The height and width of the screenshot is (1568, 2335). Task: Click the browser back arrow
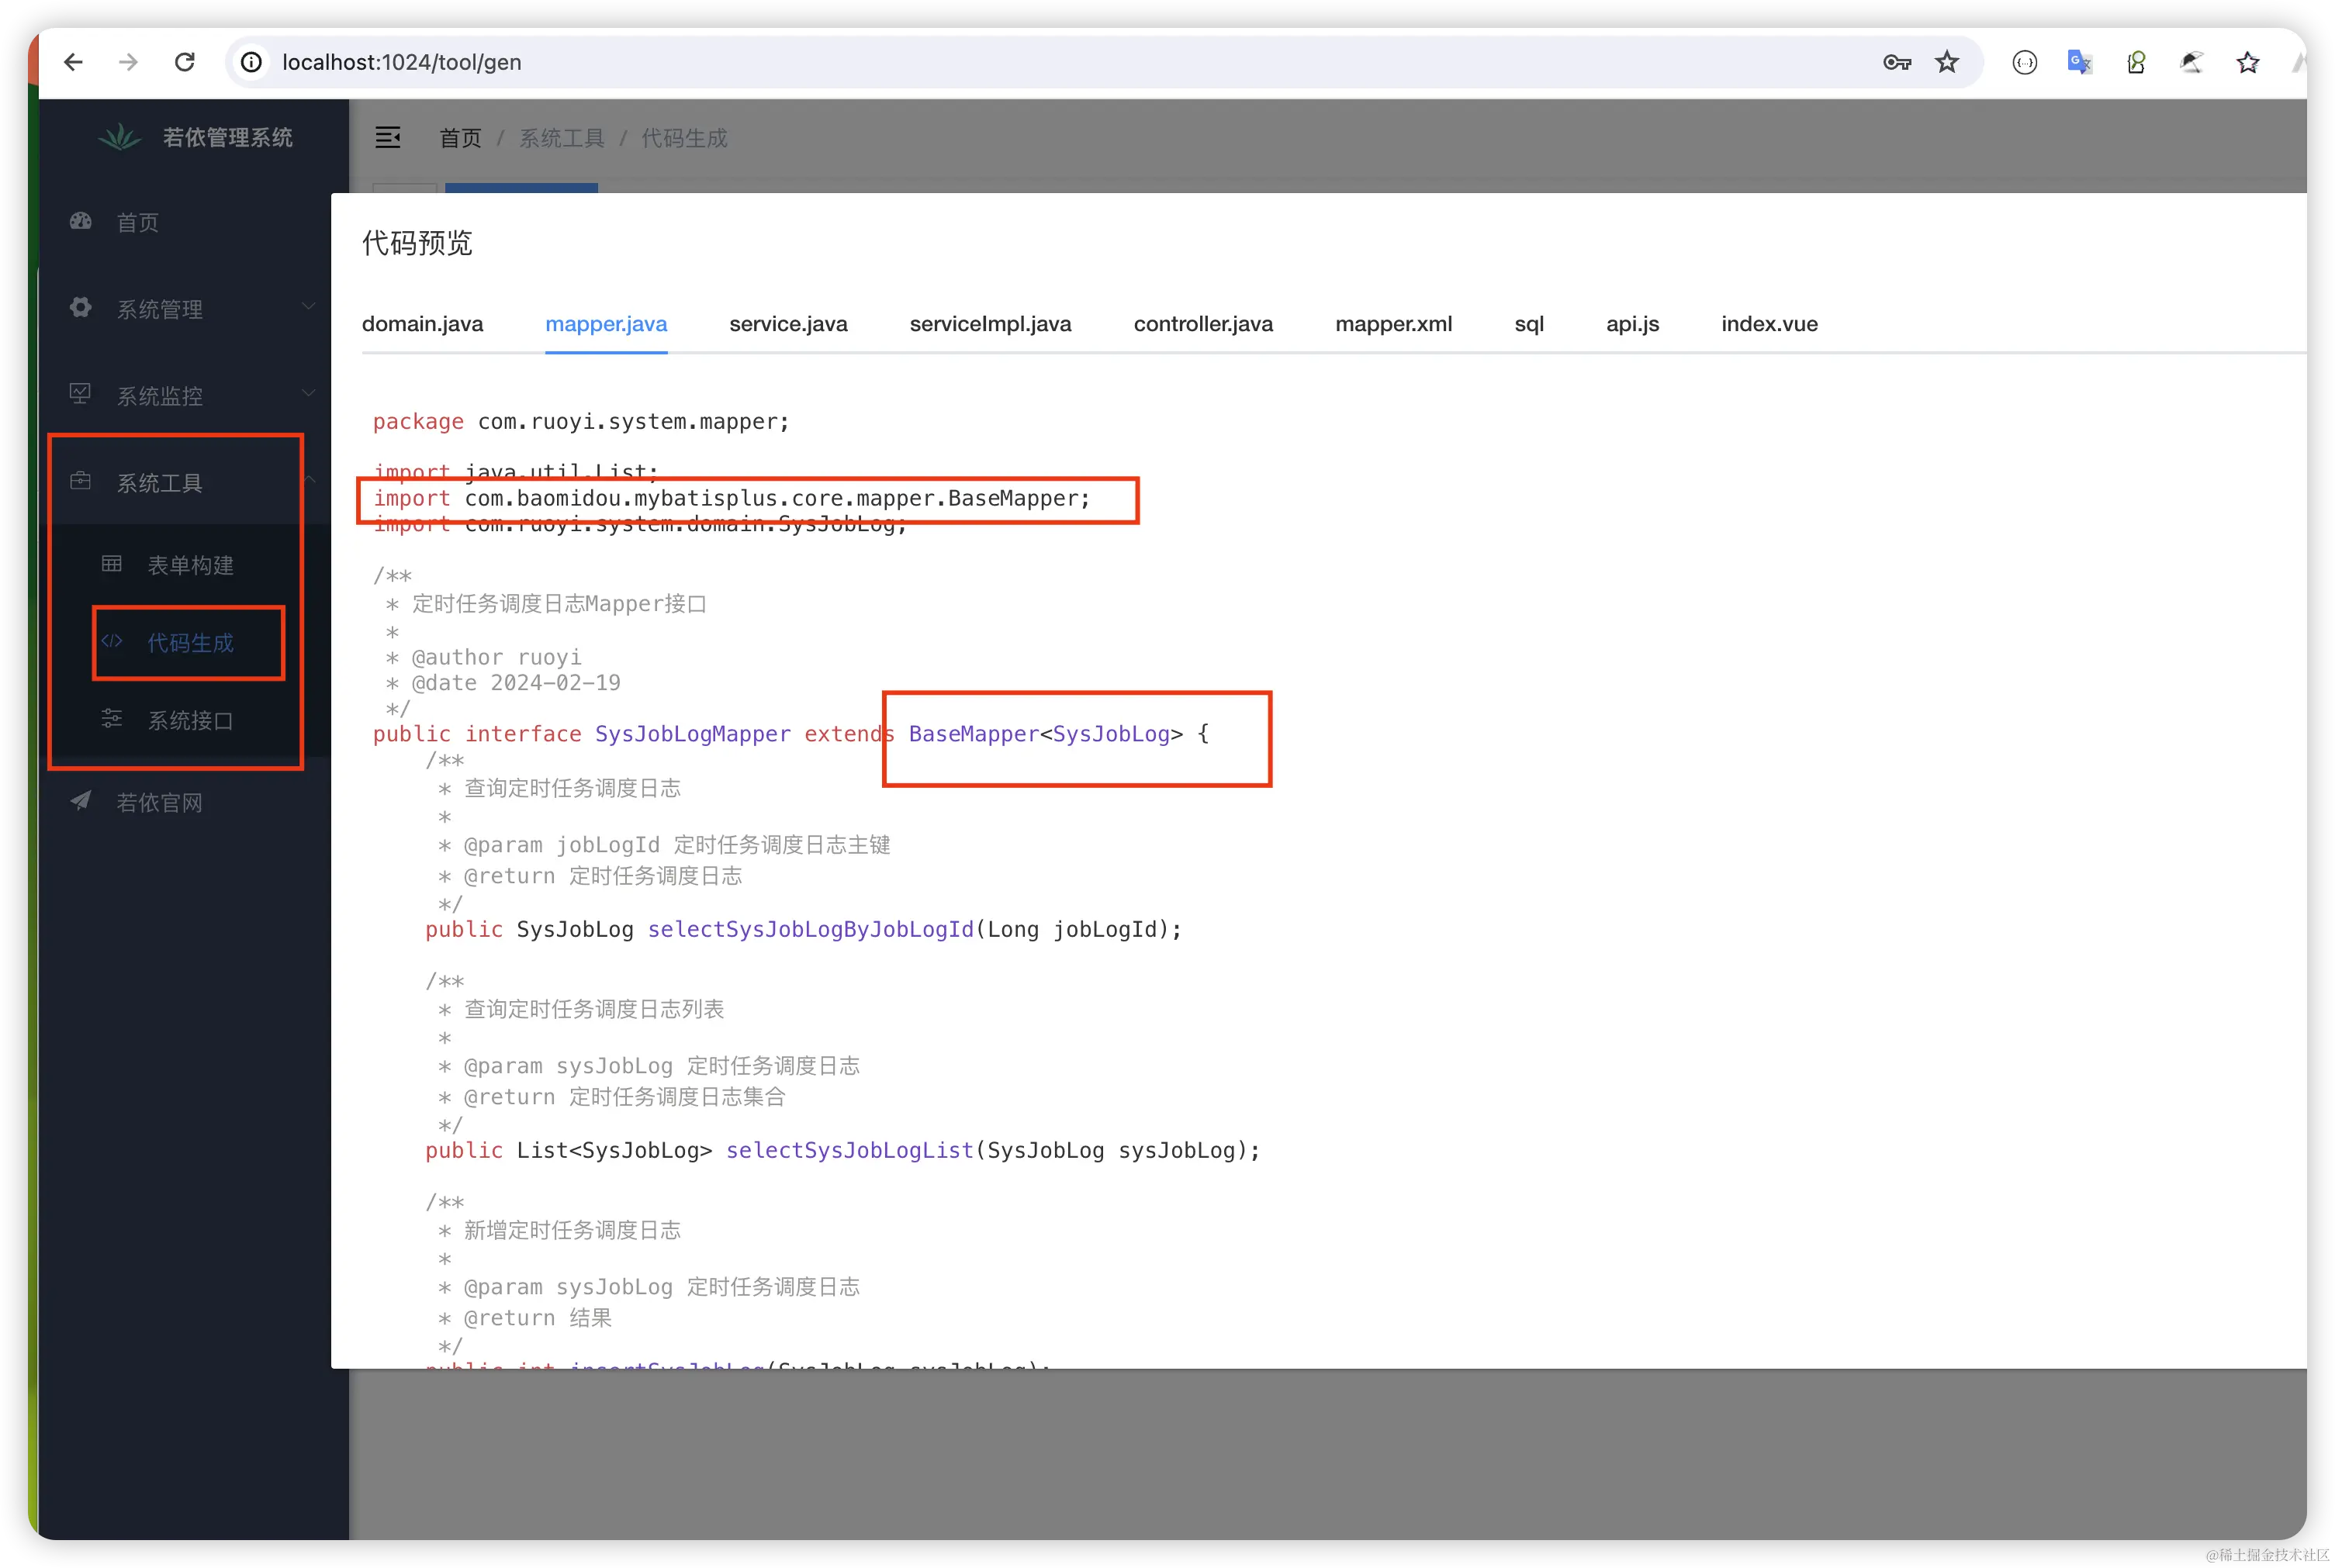73,62
